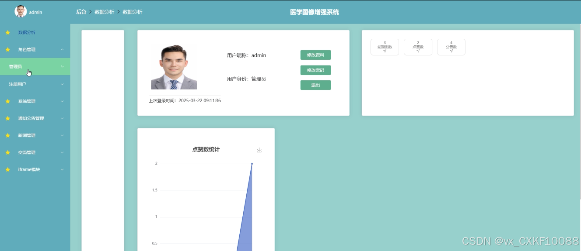Click the 1.5 y-axis label on chart

point(155,190)
